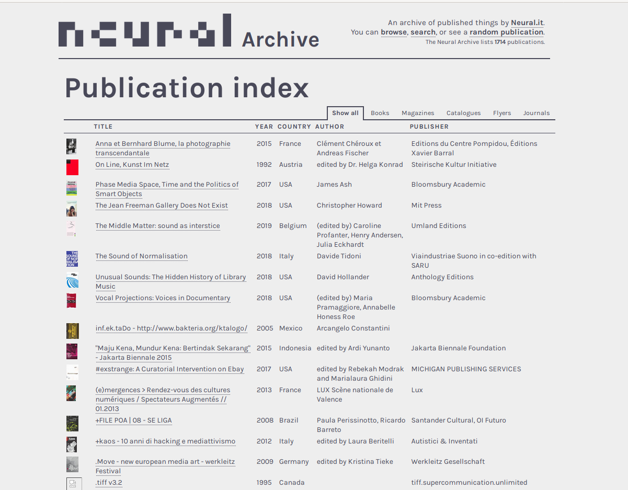Open a random publication link
Image resolution: width=628 pixels, height=490 pixels.
pos(507,32)
